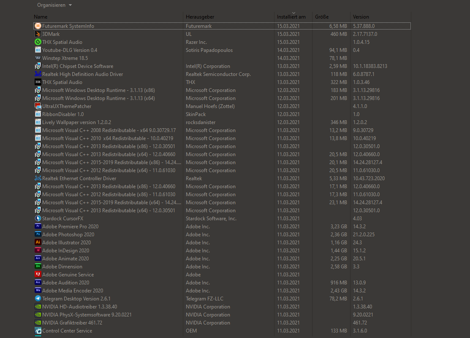Select Visual C++ 2015-2019 Redistributable (x64) name

[x=111, y=203]
